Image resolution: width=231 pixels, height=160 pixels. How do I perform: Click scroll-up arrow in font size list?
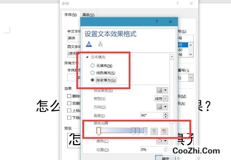[x=191, y=45]
